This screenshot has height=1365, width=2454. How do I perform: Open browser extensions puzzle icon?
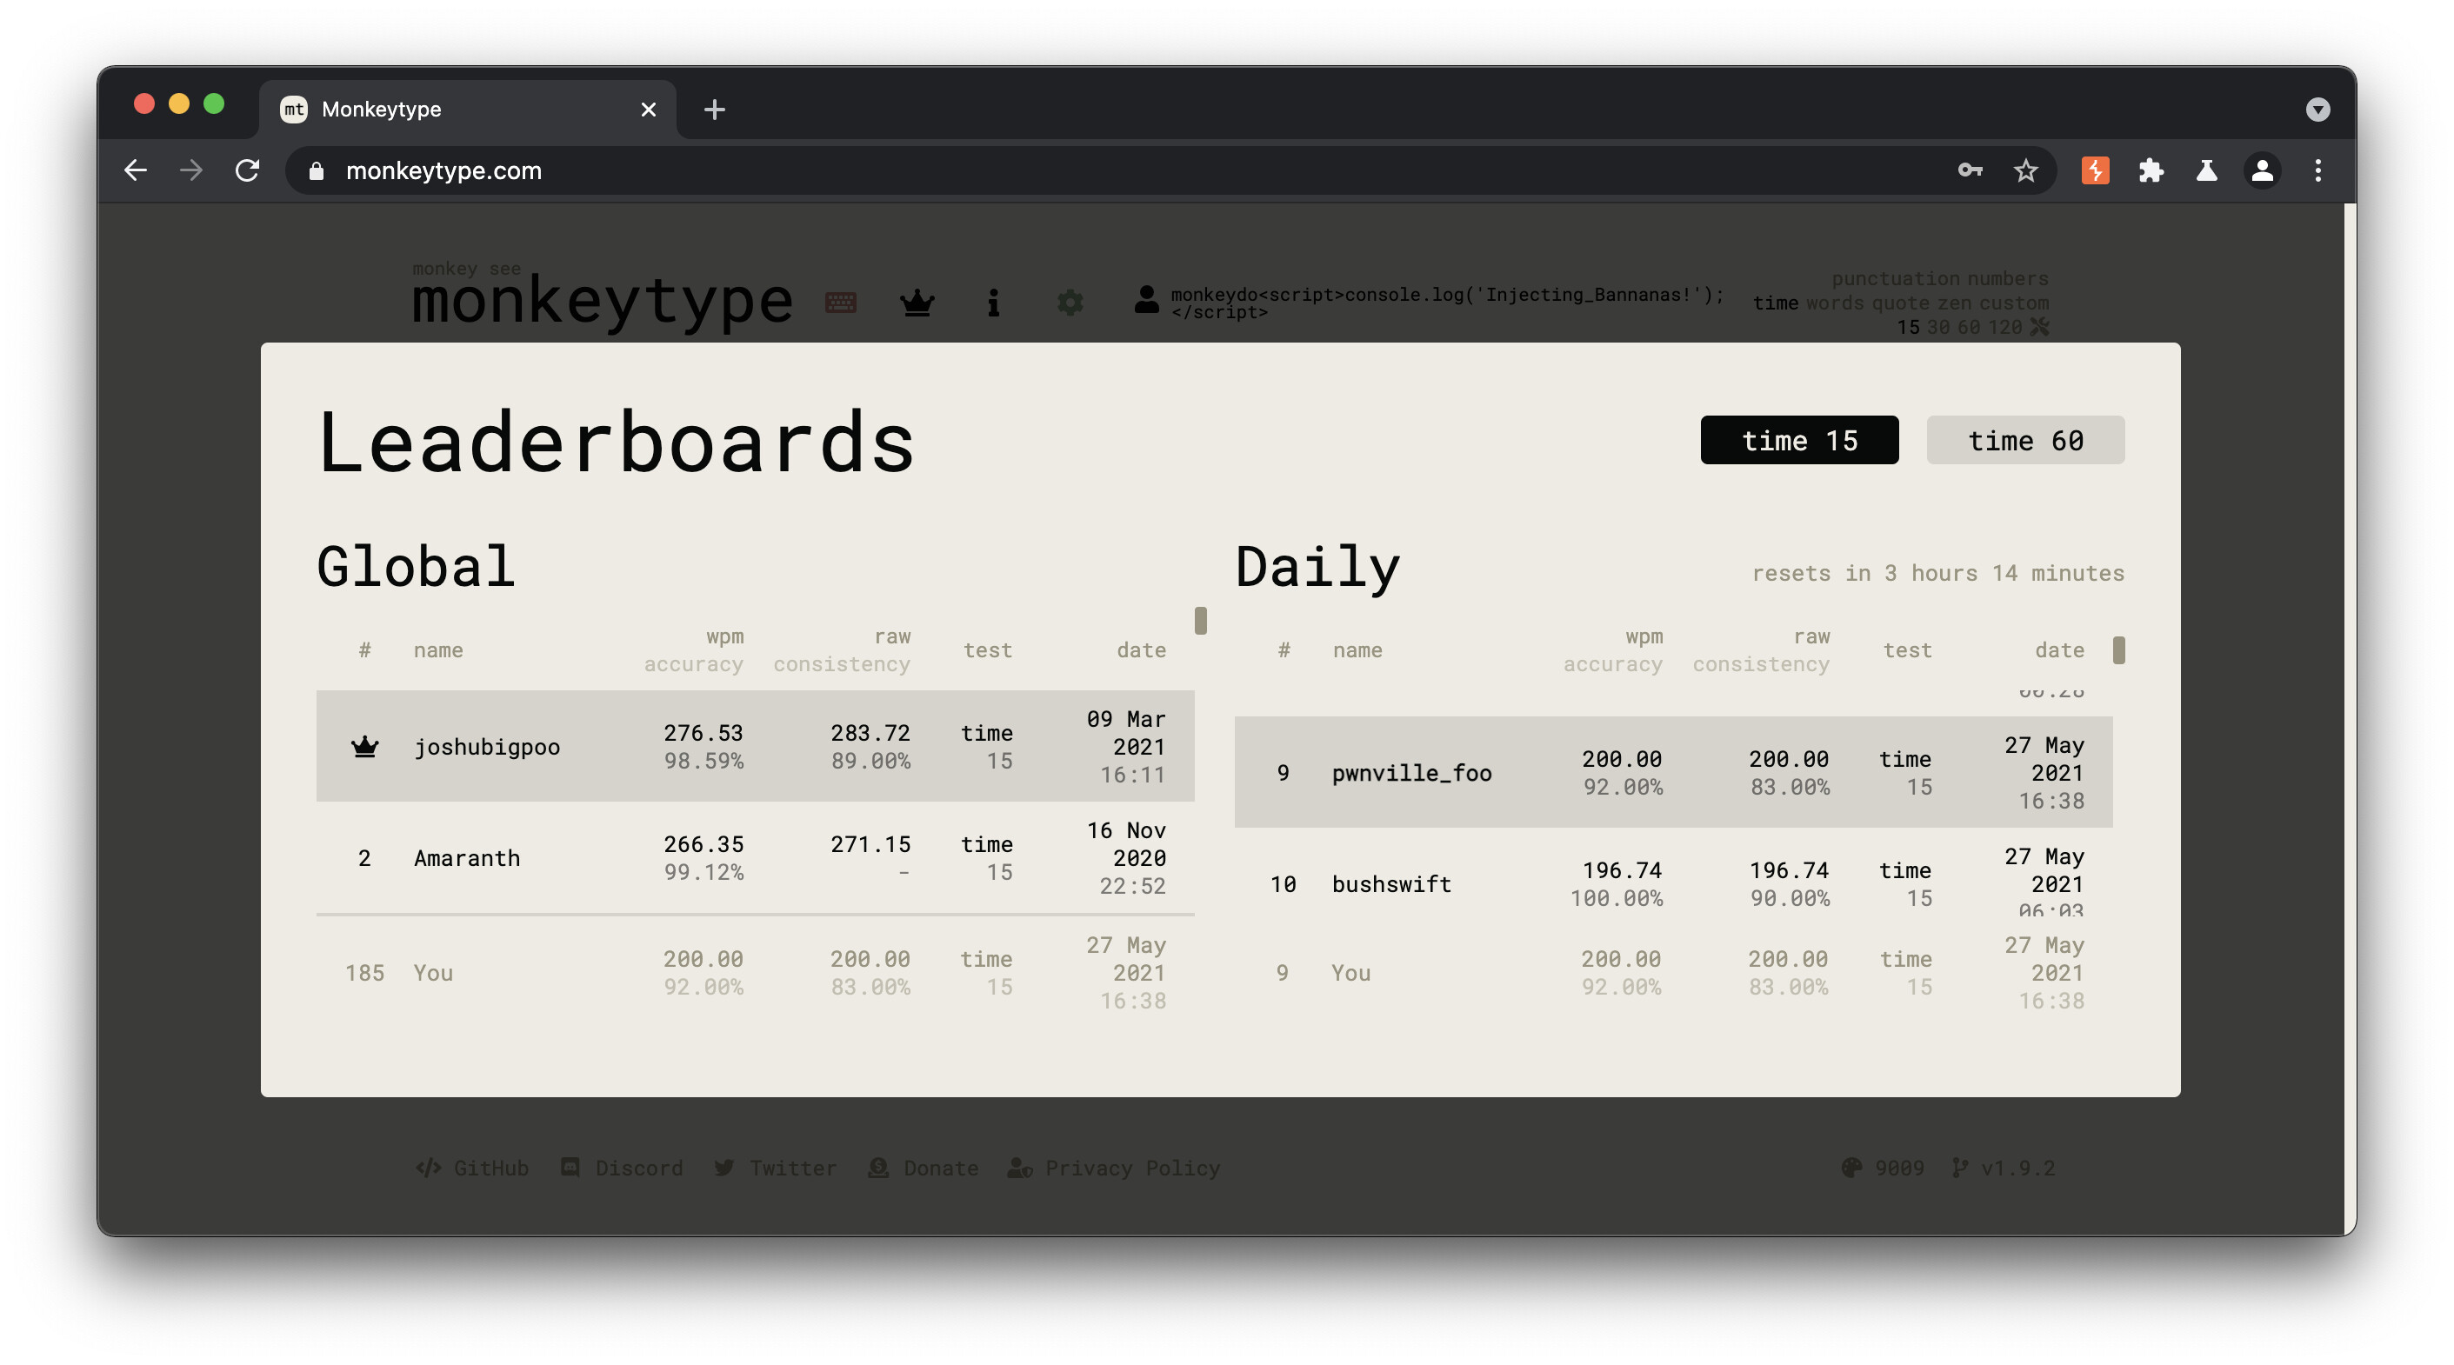pos(2151,170)
